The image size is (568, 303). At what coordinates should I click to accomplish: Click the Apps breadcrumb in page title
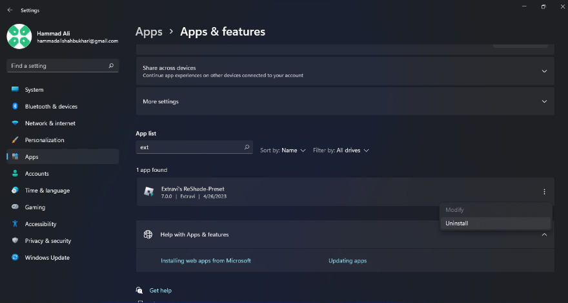148,32
